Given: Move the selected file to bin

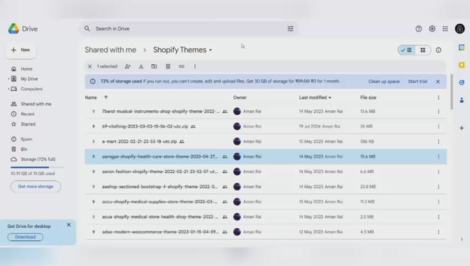Looking at the screenshot, I should pyautogui.click(x=168, y=66).
